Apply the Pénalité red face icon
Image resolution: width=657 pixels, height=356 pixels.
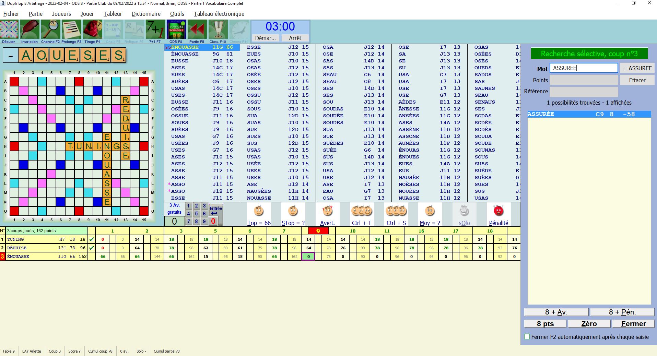point(498,211)
